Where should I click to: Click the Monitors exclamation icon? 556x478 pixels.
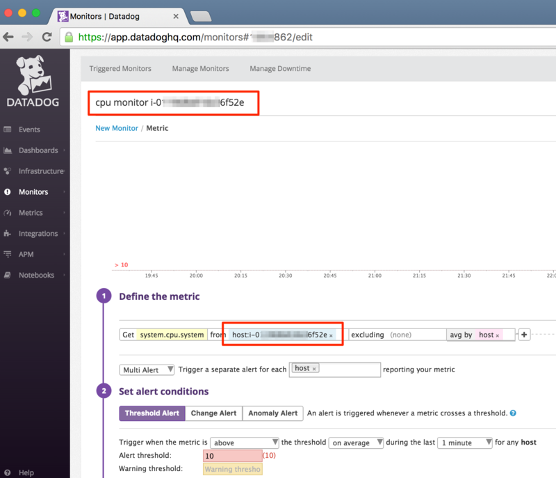point(8,192)
